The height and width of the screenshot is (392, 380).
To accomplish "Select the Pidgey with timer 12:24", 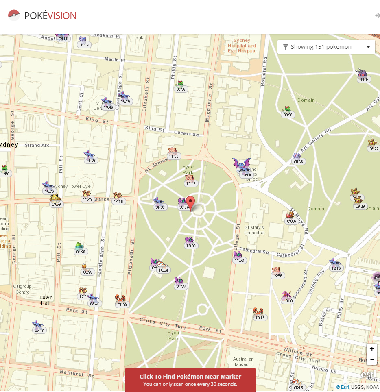I will pyautogui.click(x=83, y=294).
